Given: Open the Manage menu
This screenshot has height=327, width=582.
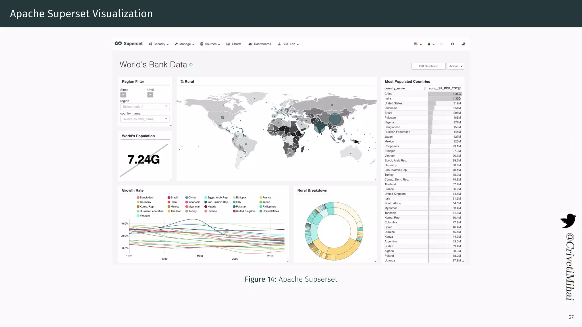Looking at the screenshot, I should click(x=184, y=44).
